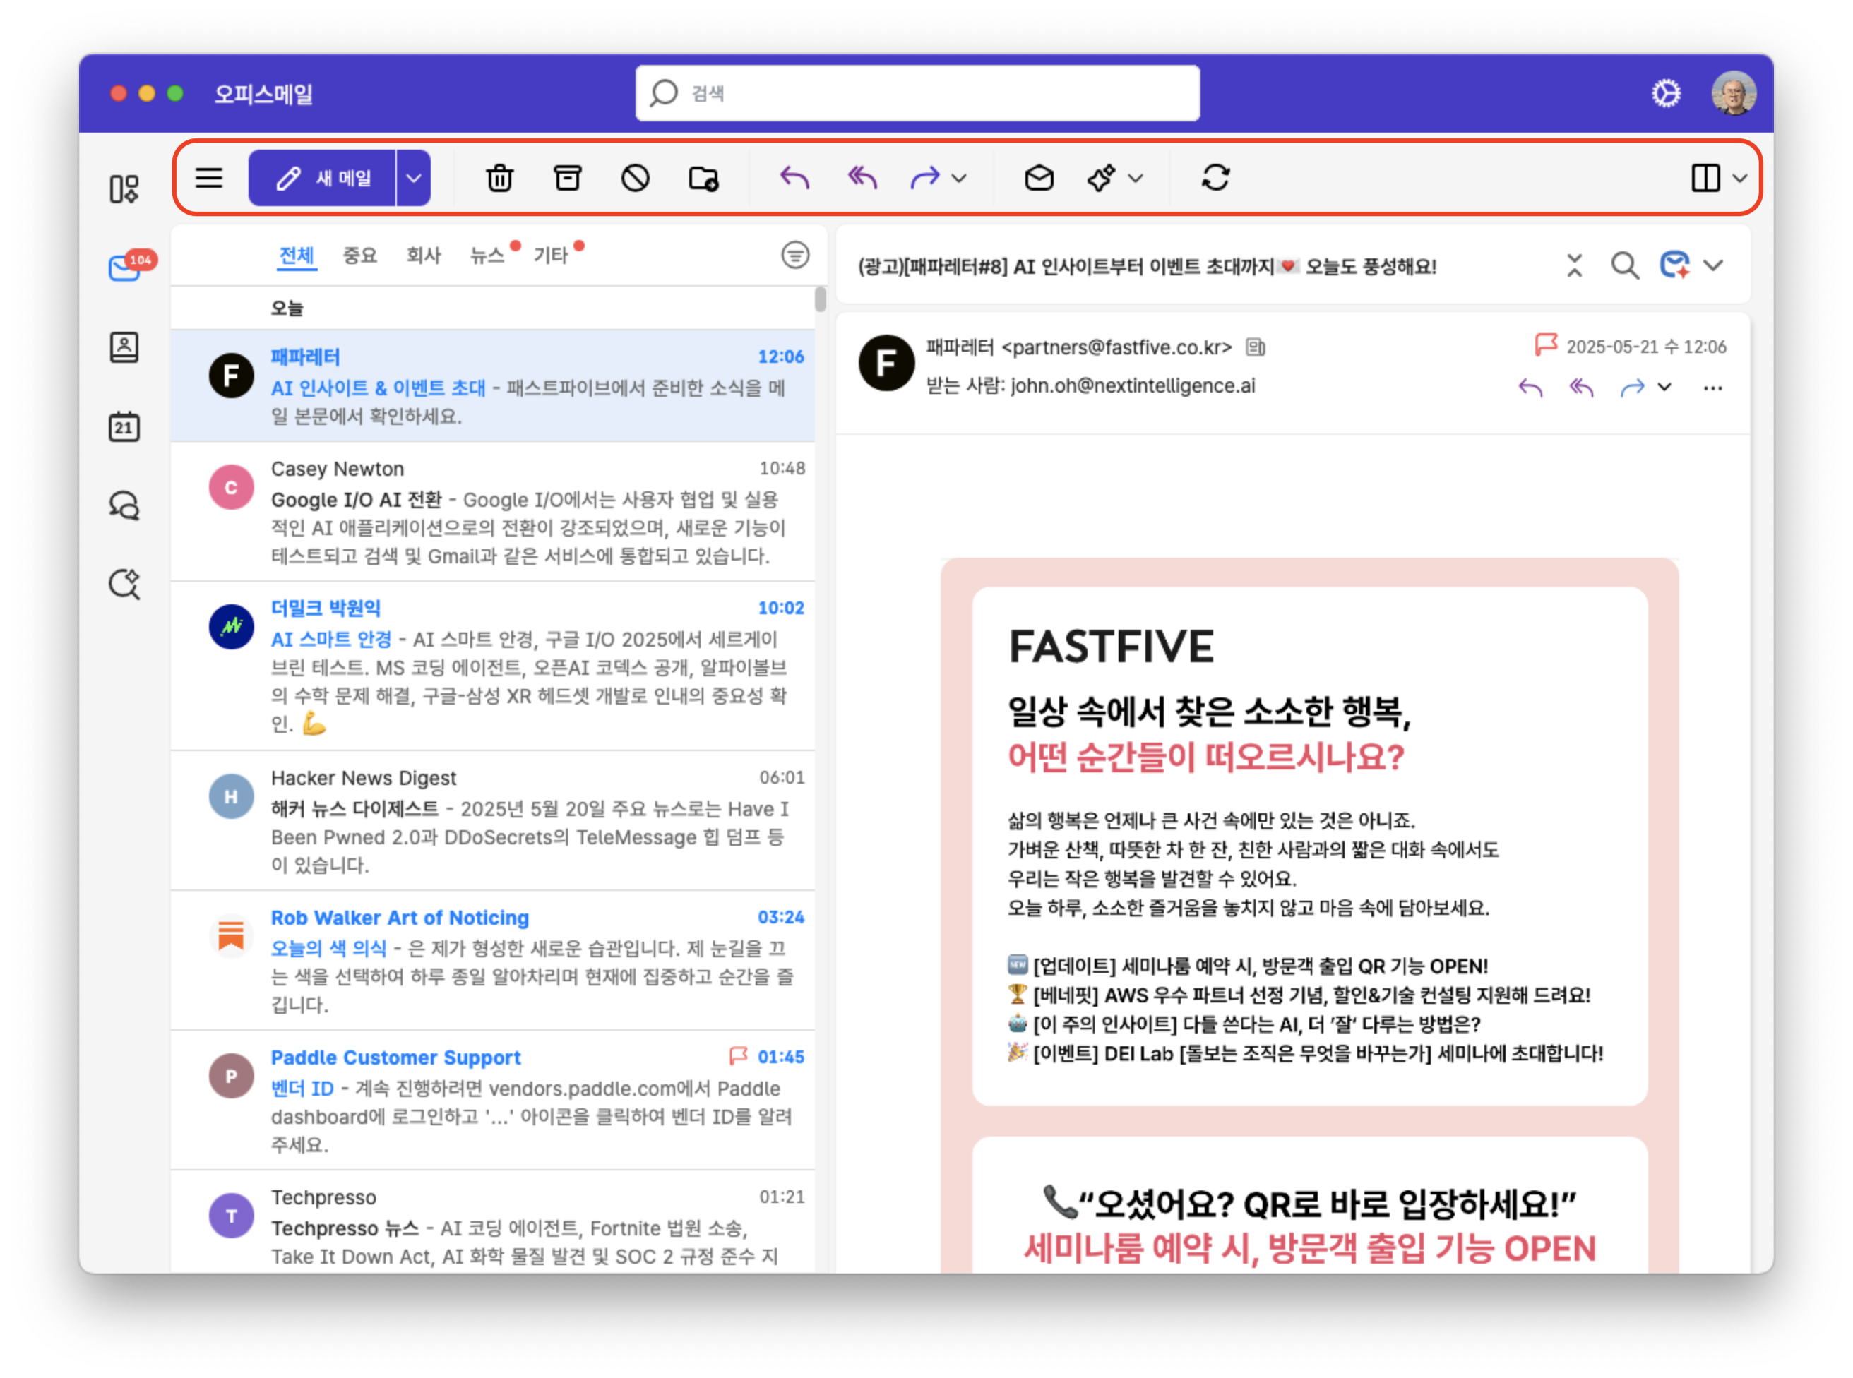Image resolution: width=1853 pixels, height=1378 pixels.
Task: Open the 패파레터 email in list
Action: pyautogui.click(x=492, y=385)
